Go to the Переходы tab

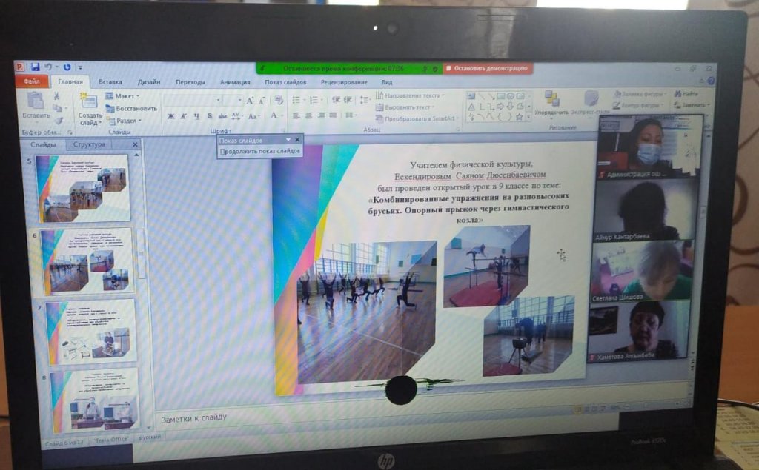pyautogui.click(x=190, y=82)
